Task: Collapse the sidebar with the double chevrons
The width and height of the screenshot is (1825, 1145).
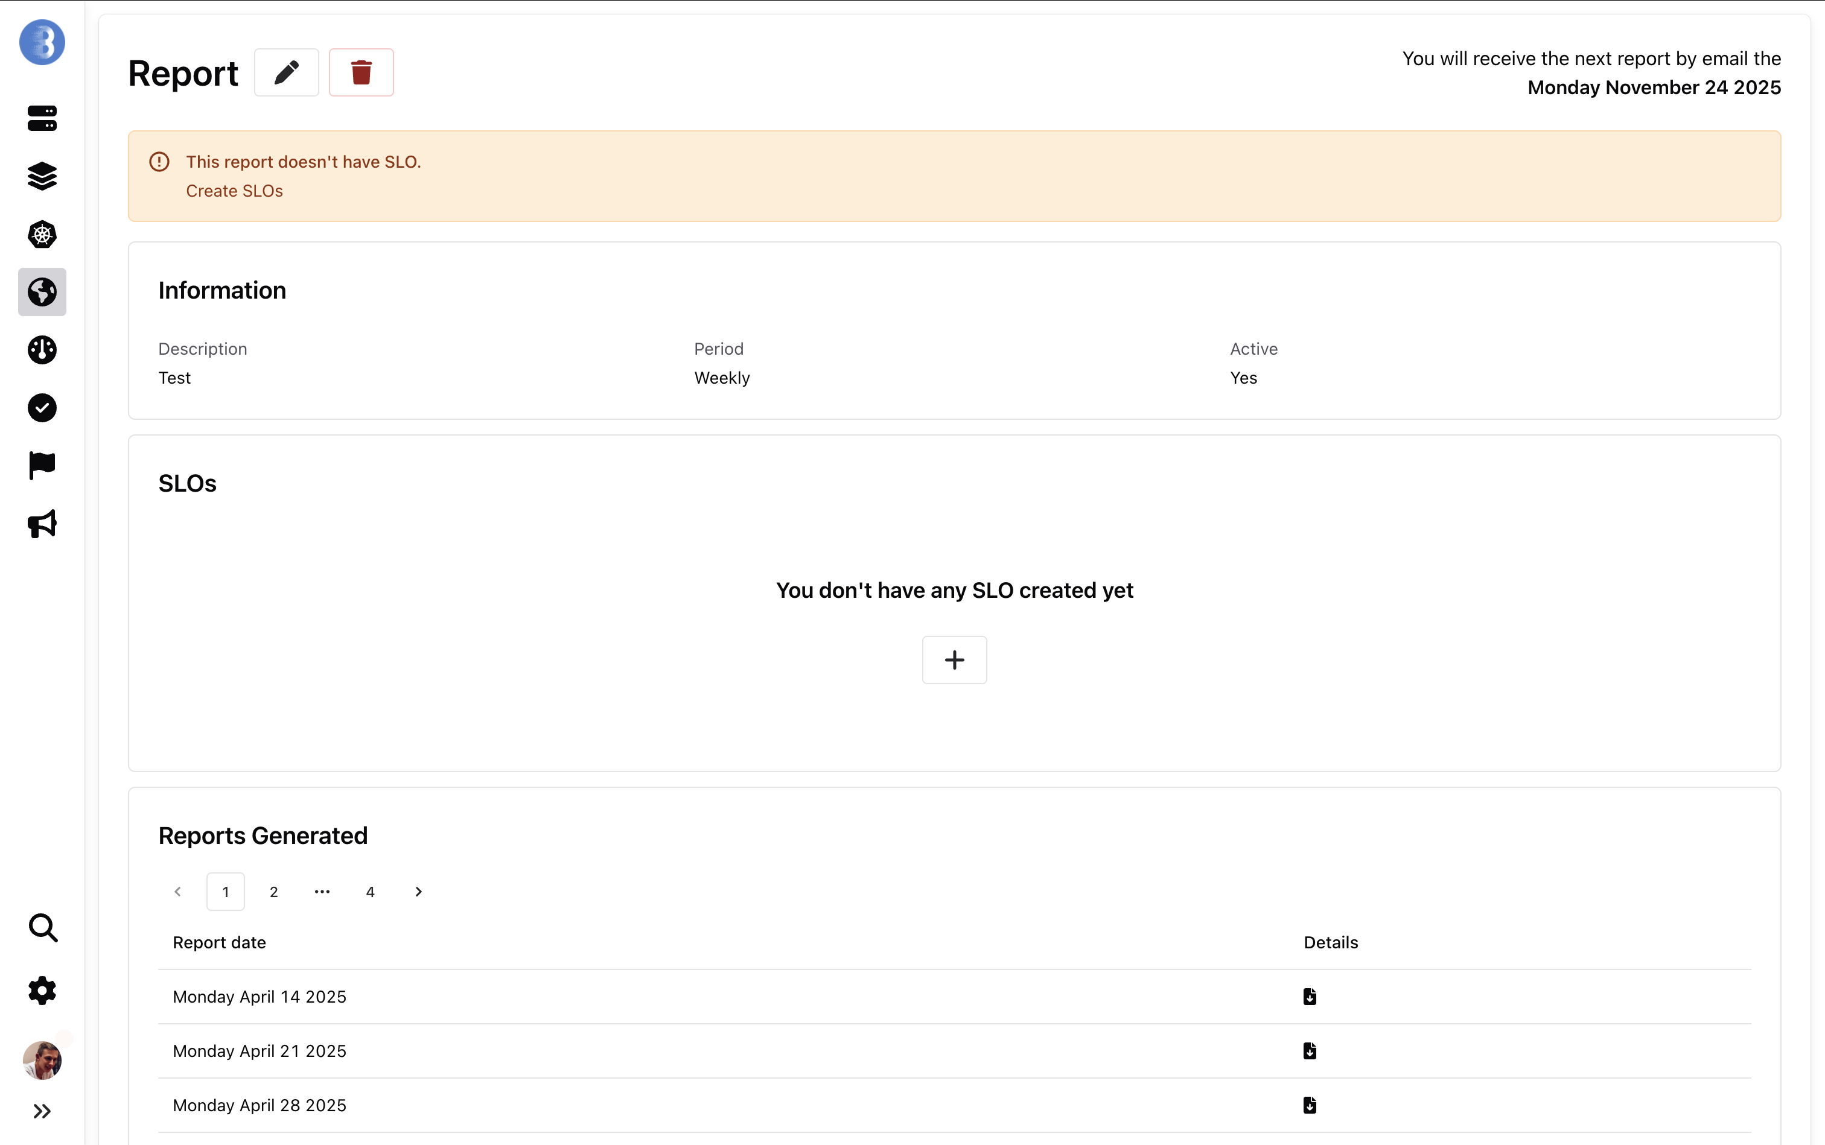Action: point(42,1110)
